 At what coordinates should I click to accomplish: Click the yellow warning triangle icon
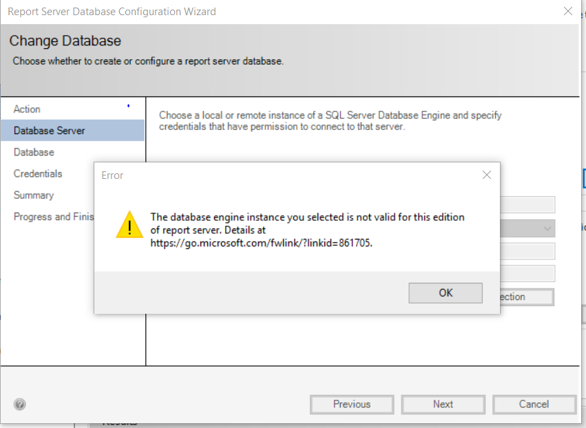129,225
